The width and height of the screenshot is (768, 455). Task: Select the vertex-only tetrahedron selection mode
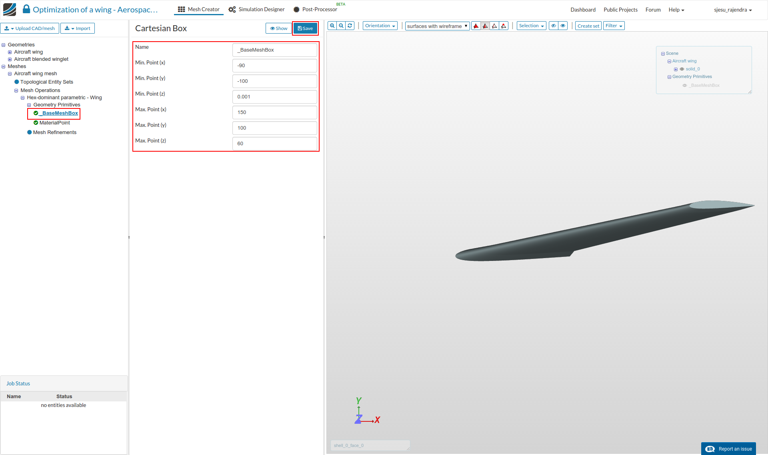pos(504,26)
